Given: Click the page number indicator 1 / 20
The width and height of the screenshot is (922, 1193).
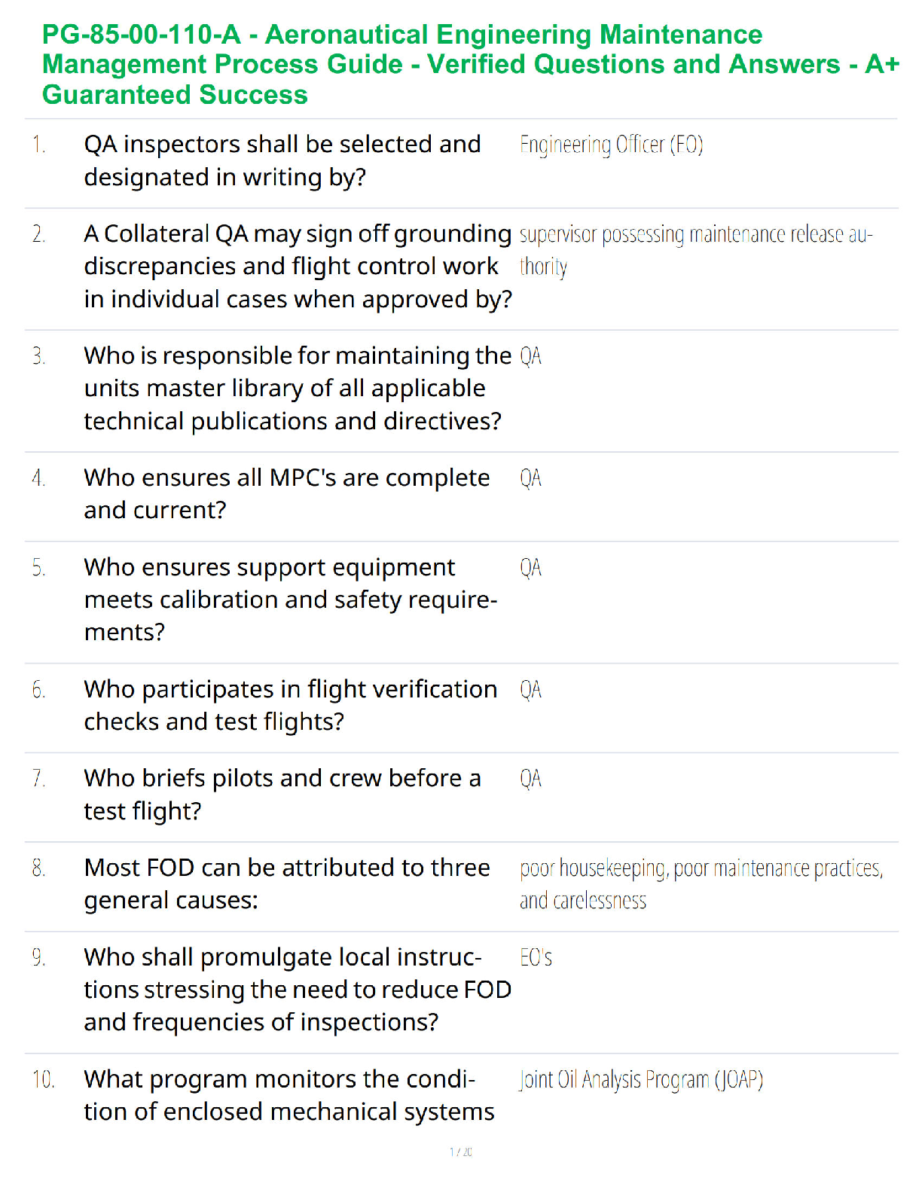Looking at the screenshot, I should 461,1152.
